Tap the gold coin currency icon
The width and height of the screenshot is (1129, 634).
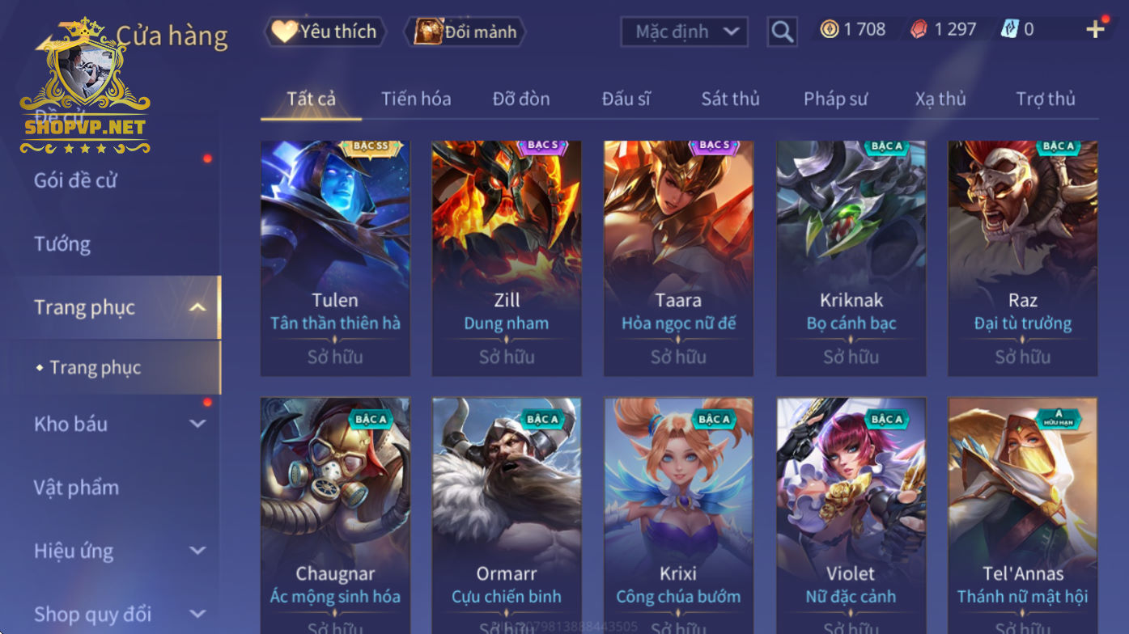click(830, 30)
